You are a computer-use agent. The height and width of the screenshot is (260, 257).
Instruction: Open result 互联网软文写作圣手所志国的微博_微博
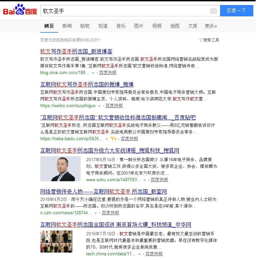[x=87, y=84]
